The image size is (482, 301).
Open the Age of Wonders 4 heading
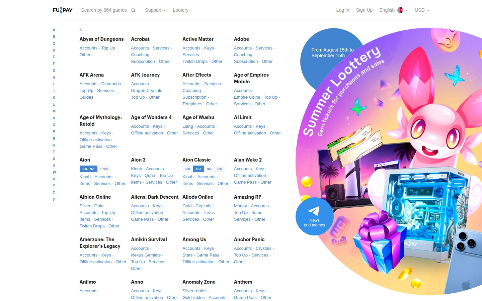[x=151, y=117]
